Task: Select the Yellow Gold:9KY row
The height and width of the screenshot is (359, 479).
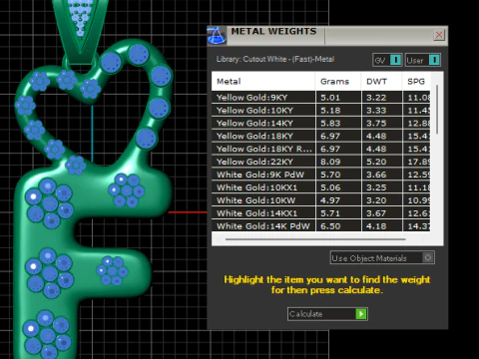Action: [320, 98]
